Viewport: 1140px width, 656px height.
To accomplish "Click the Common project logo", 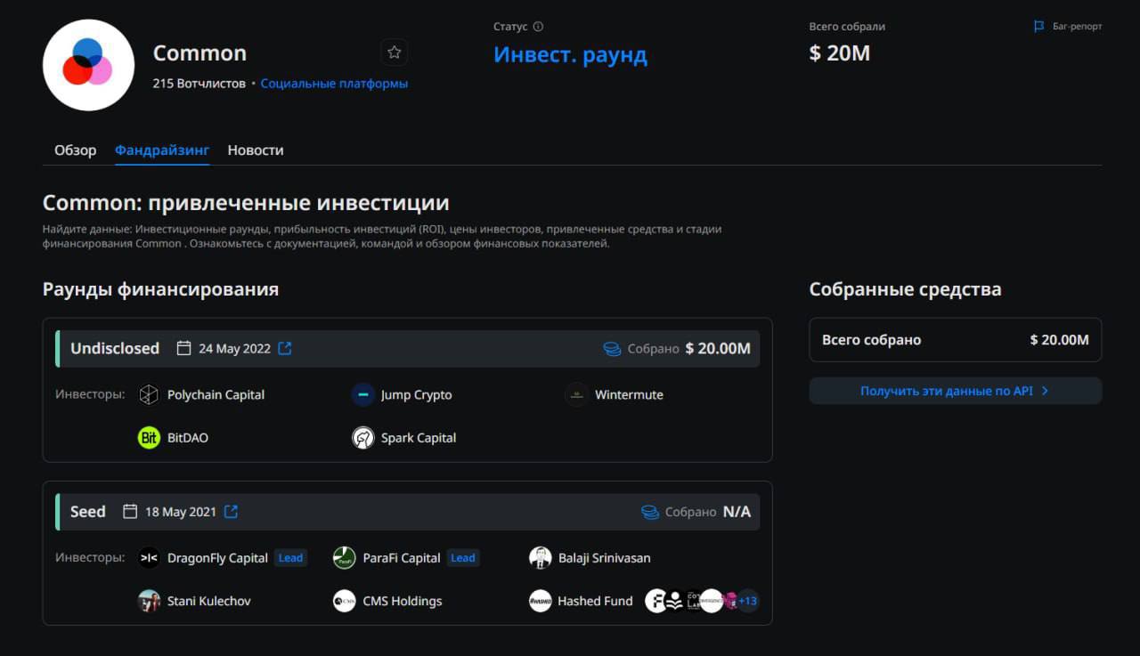I will (x=88, y=65).
